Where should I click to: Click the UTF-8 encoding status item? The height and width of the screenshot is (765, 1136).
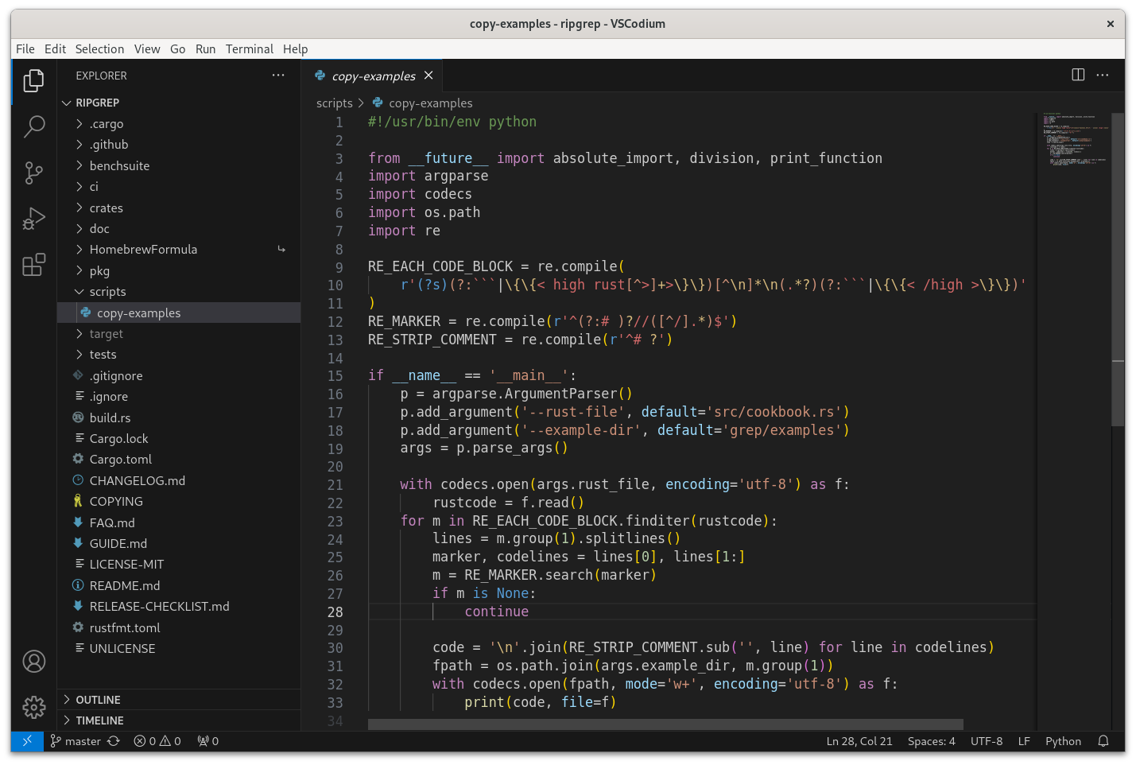point(987,741)
